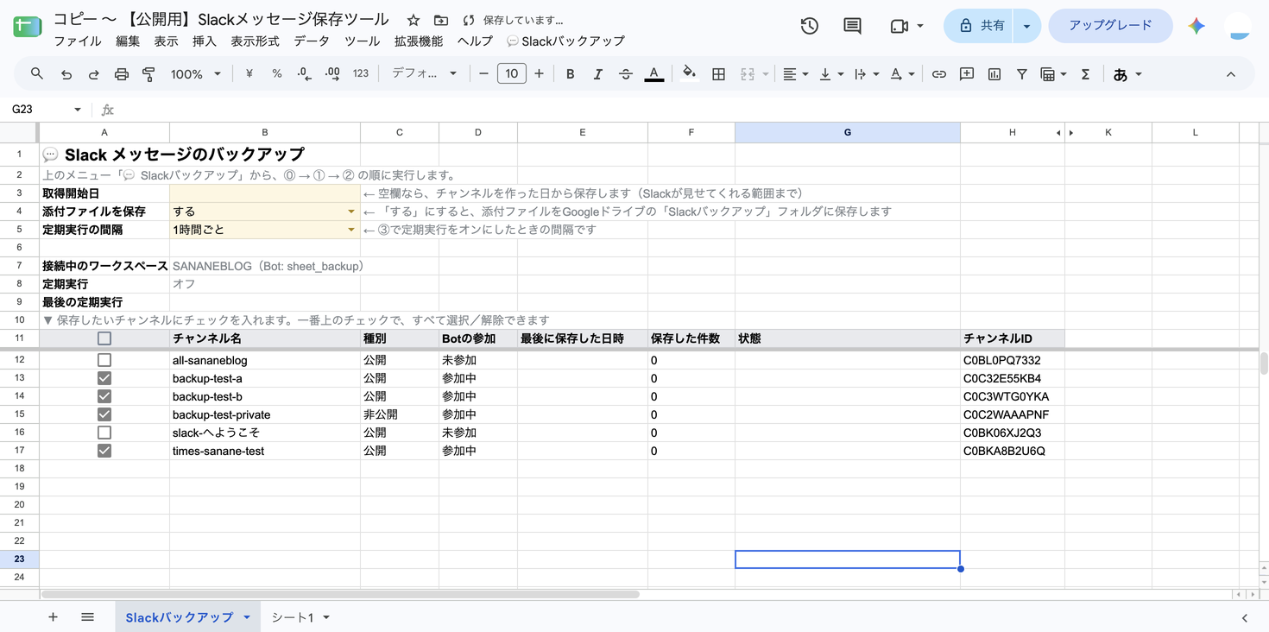This screenshot has width=1269, height=632.
Task: Uncheck the backup-test-private channel checkbox
Action: click(104, 414)
